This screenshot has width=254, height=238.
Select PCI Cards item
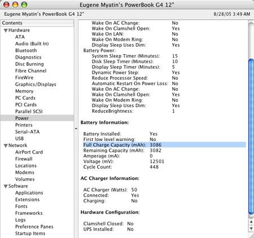coord(26,104)
